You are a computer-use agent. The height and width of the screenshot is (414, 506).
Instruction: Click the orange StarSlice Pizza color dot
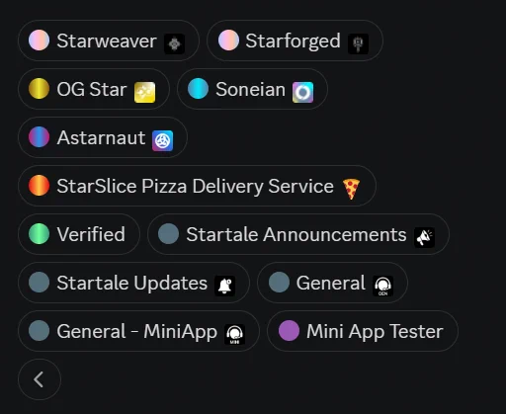(x=39, y=186)
